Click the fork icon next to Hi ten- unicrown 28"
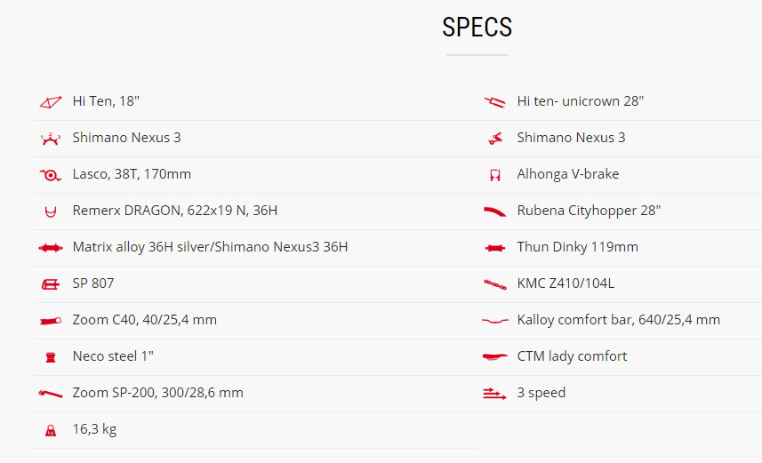The image size is (762, 463). (494, 102)
